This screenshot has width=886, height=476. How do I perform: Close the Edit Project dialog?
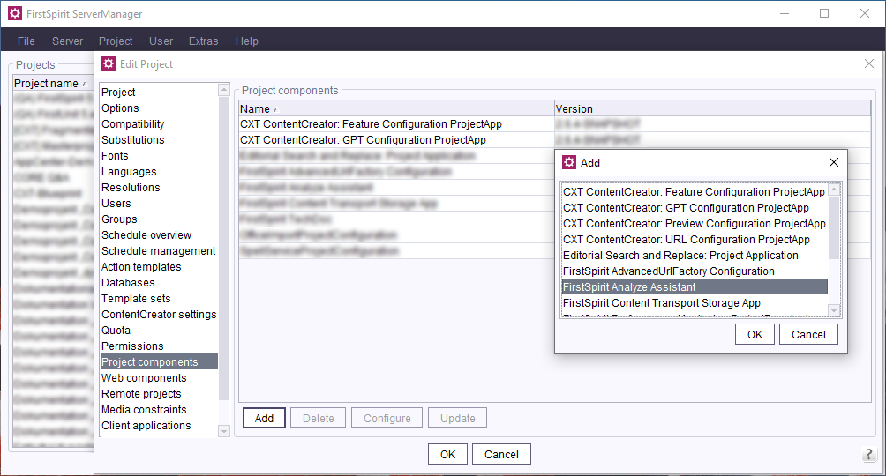[x=868, y=63]
